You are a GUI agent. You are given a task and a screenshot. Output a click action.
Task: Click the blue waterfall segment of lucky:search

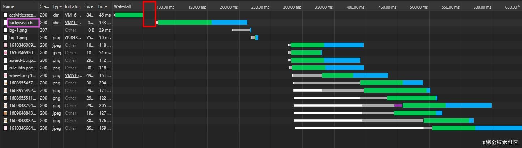tap(229, 23)
